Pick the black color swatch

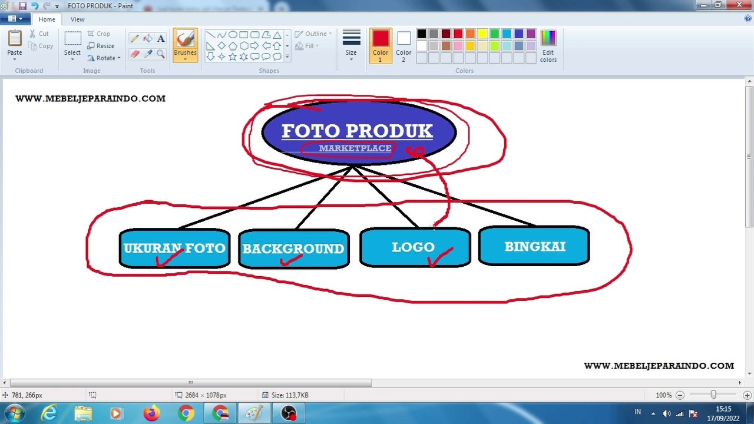[422, 34]
